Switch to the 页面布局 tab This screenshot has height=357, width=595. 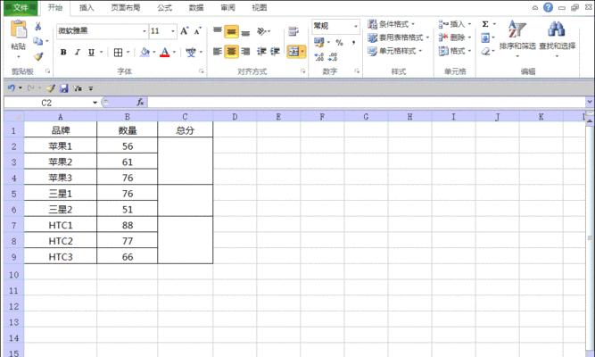click(x=126, y=8)
